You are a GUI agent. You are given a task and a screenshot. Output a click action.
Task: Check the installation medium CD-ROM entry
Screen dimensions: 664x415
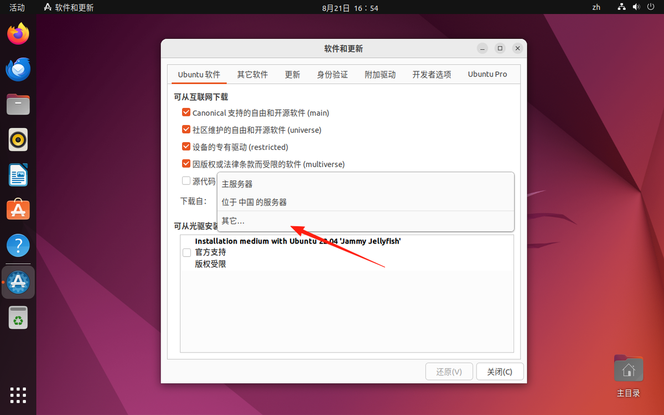point(186,252)
